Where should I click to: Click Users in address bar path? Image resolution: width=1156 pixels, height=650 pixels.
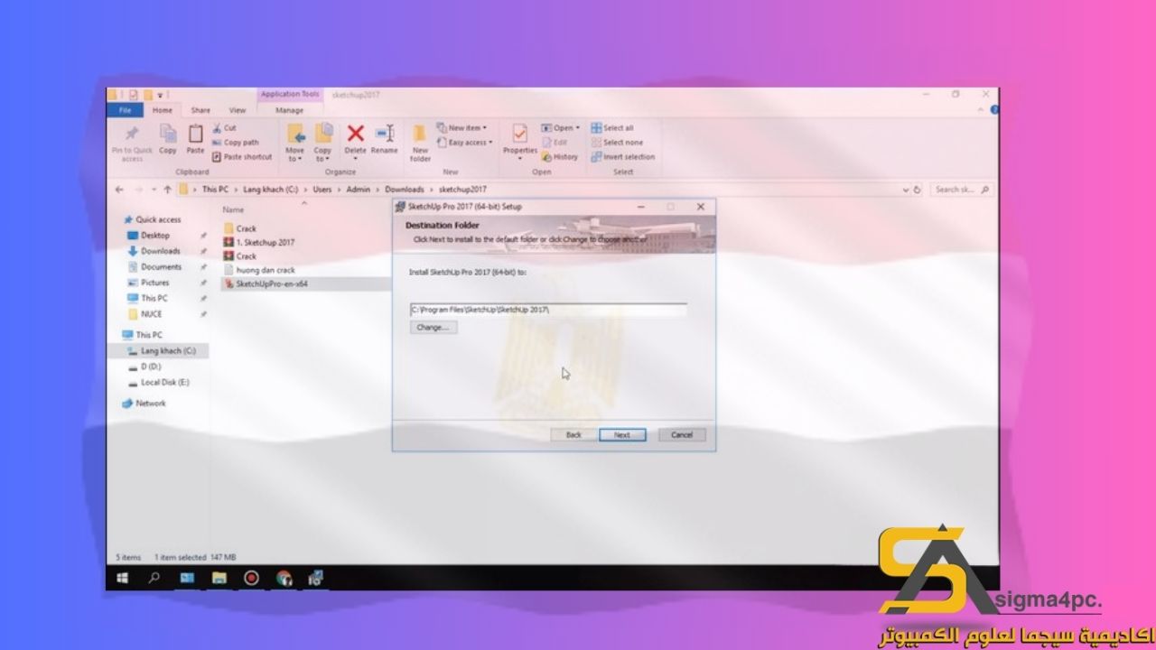[x=322, y=190]
